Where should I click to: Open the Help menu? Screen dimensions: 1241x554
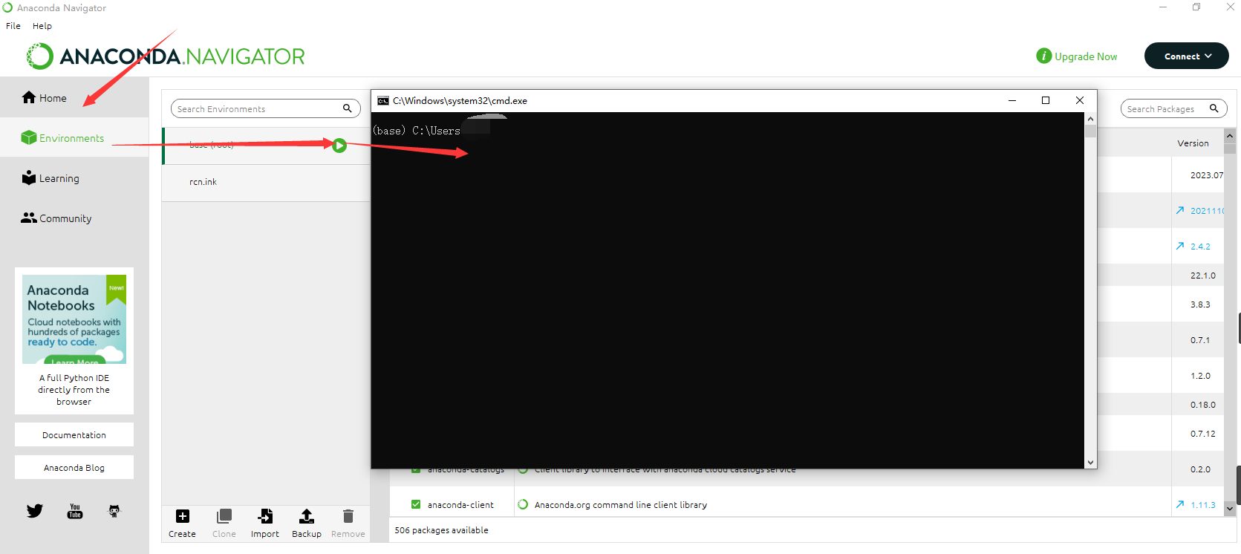[x=42, y=25]
